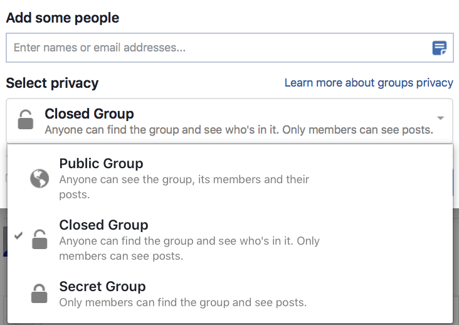Click the Closed Group title in the privacy selector box
The width and height of the screenshot is (459, 325).
[x=89, y=114]
